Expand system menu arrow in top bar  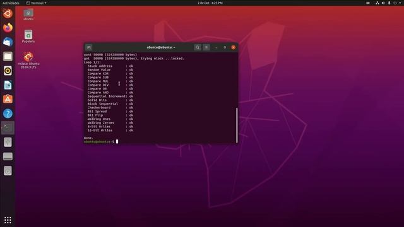400,3
